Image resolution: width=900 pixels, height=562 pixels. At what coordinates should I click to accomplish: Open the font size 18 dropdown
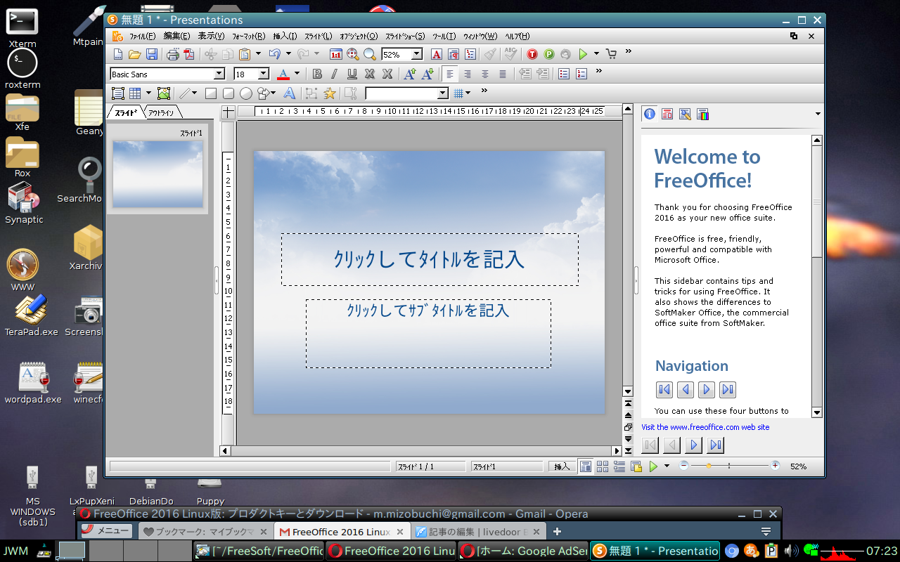[x=264, y=74]
